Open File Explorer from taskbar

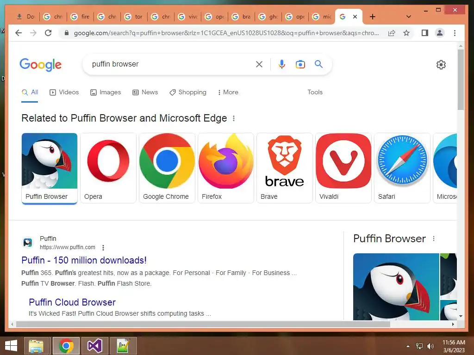(x=37, y=346)
